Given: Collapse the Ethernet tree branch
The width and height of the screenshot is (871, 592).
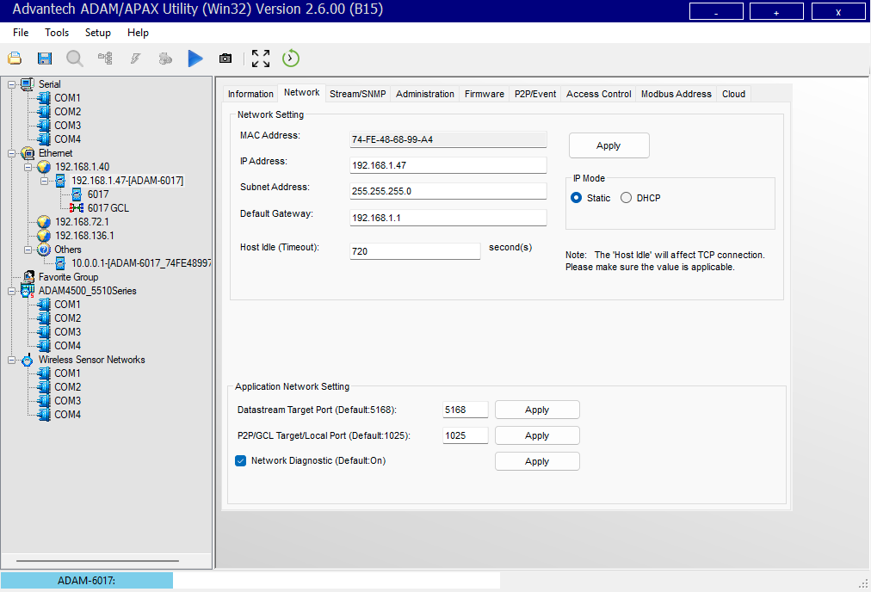Looking at the screenshot, I should 12,153.
